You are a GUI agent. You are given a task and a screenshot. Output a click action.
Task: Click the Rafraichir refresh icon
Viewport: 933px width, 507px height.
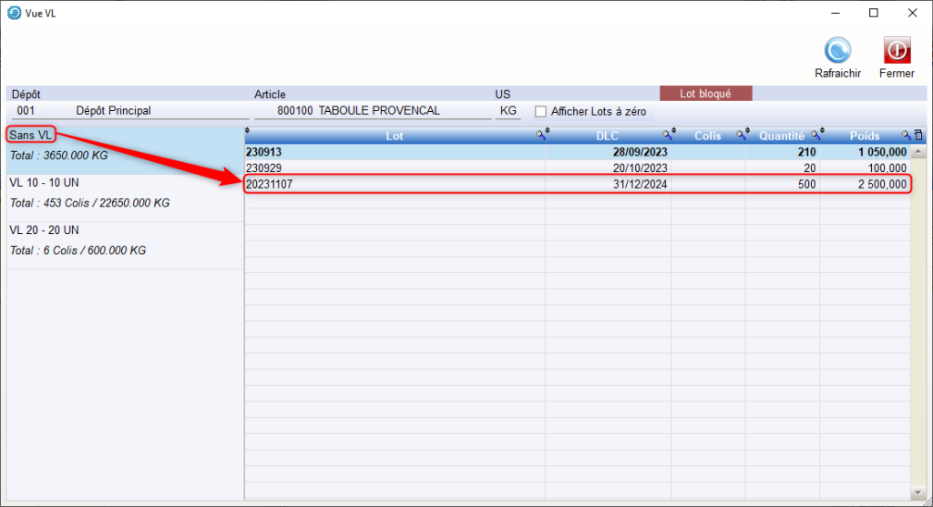coord(837,51)
